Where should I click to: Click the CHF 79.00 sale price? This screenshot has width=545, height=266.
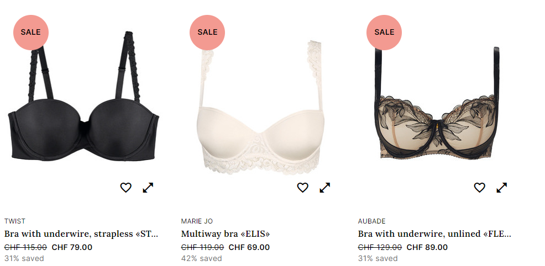(72, 247)
